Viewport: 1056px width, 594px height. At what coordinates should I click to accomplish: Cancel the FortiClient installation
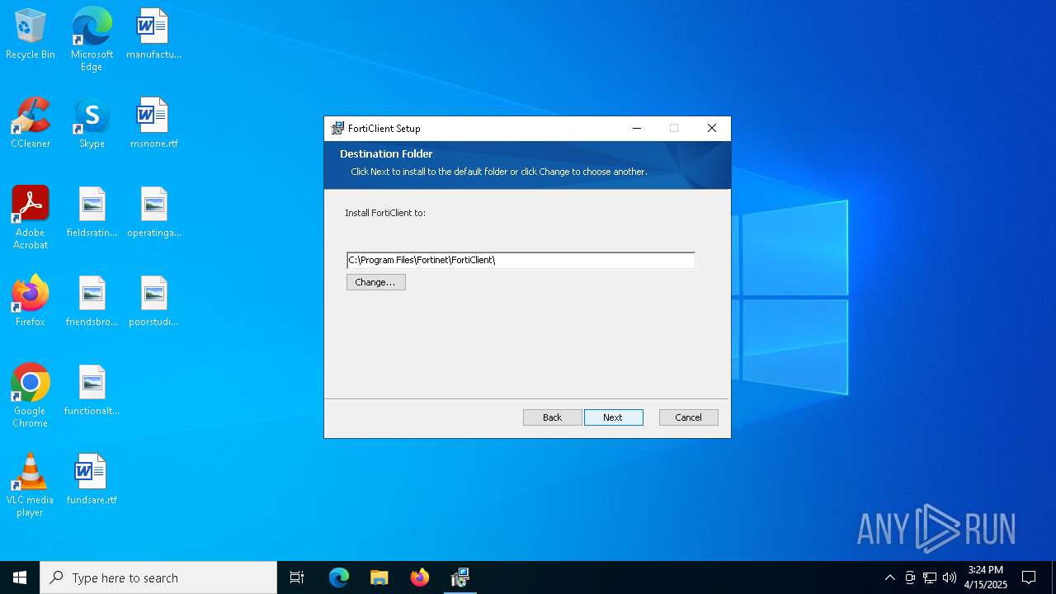(x=688, y=417)
